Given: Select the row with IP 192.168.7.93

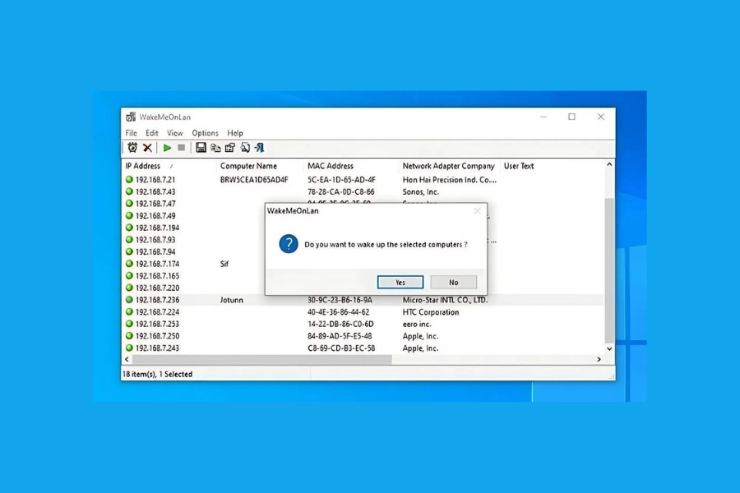Looking at the screenshot, I should coord(193,240).
